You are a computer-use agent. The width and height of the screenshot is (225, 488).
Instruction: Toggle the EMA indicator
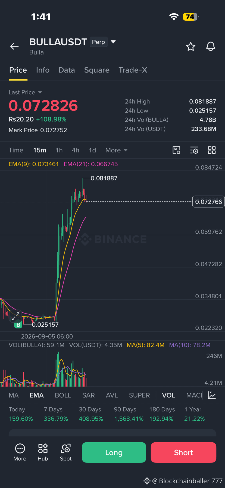(37, 395)
